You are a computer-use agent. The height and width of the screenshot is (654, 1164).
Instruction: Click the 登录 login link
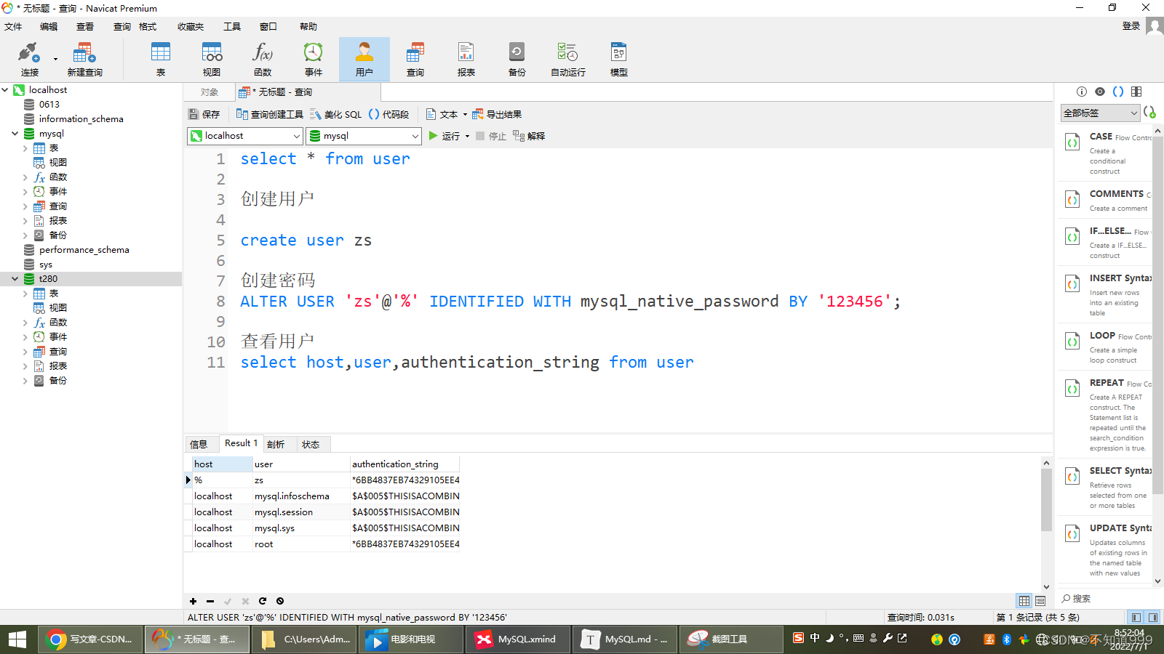1131,26
